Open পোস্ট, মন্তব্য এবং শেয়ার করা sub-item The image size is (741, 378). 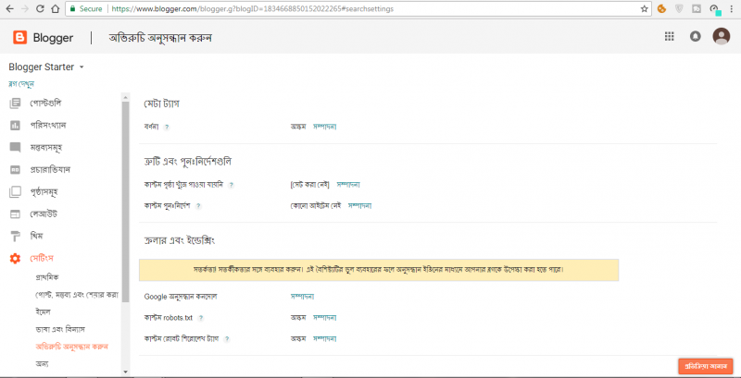click(77, 295)
